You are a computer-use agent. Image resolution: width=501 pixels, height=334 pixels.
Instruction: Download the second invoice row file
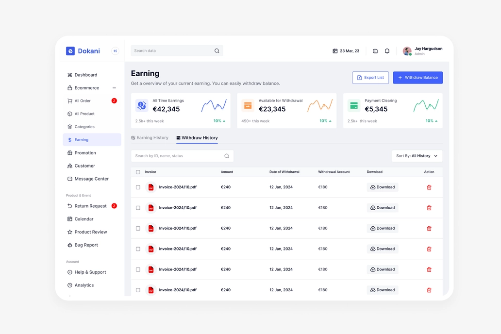[383, 208]
